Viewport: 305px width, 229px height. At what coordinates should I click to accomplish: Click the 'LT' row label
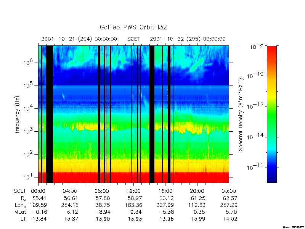pos(23,219)
